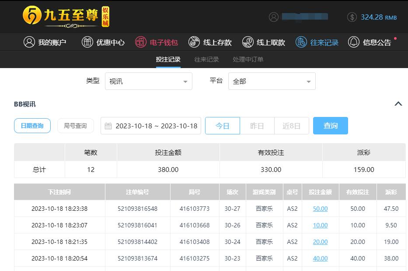The height and width of the screenshot is (271, 408).
Task: Click round number 416103773
Action: 195,209
